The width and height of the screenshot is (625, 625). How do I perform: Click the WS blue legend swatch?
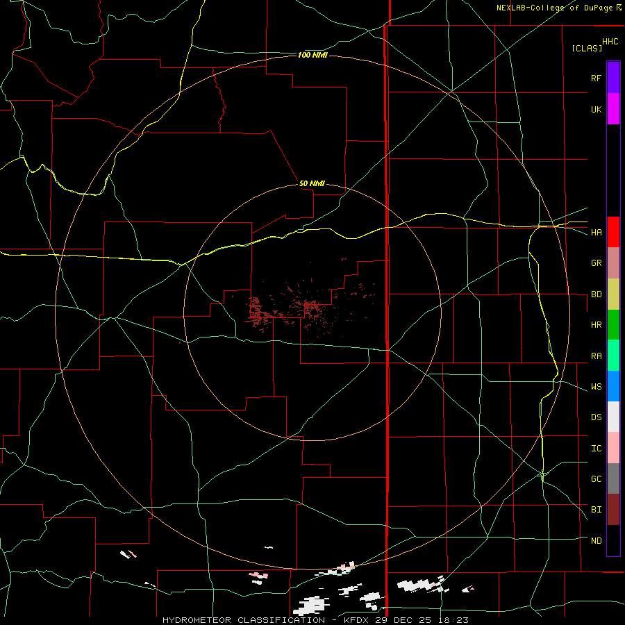(613, 386)
